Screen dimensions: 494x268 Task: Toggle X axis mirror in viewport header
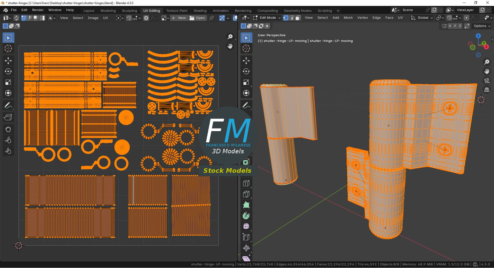tap(450, 26)
